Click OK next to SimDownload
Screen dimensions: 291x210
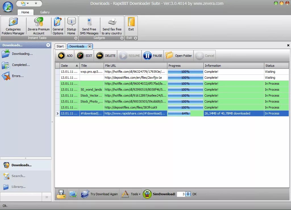click(194, 194)
